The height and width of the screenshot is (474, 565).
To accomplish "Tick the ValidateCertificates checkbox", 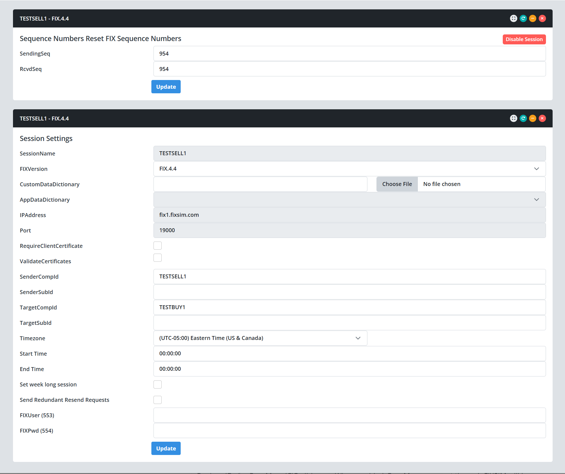I will (157, 258).
